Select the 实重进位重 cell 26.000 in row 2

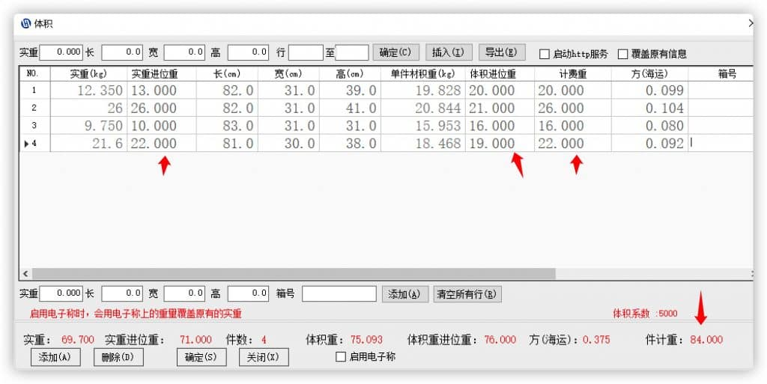pyautogui.click(x=162, y=108)
